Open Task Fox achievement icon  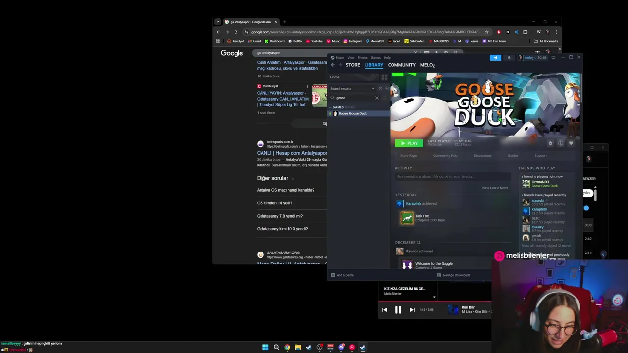click(407, 218)
